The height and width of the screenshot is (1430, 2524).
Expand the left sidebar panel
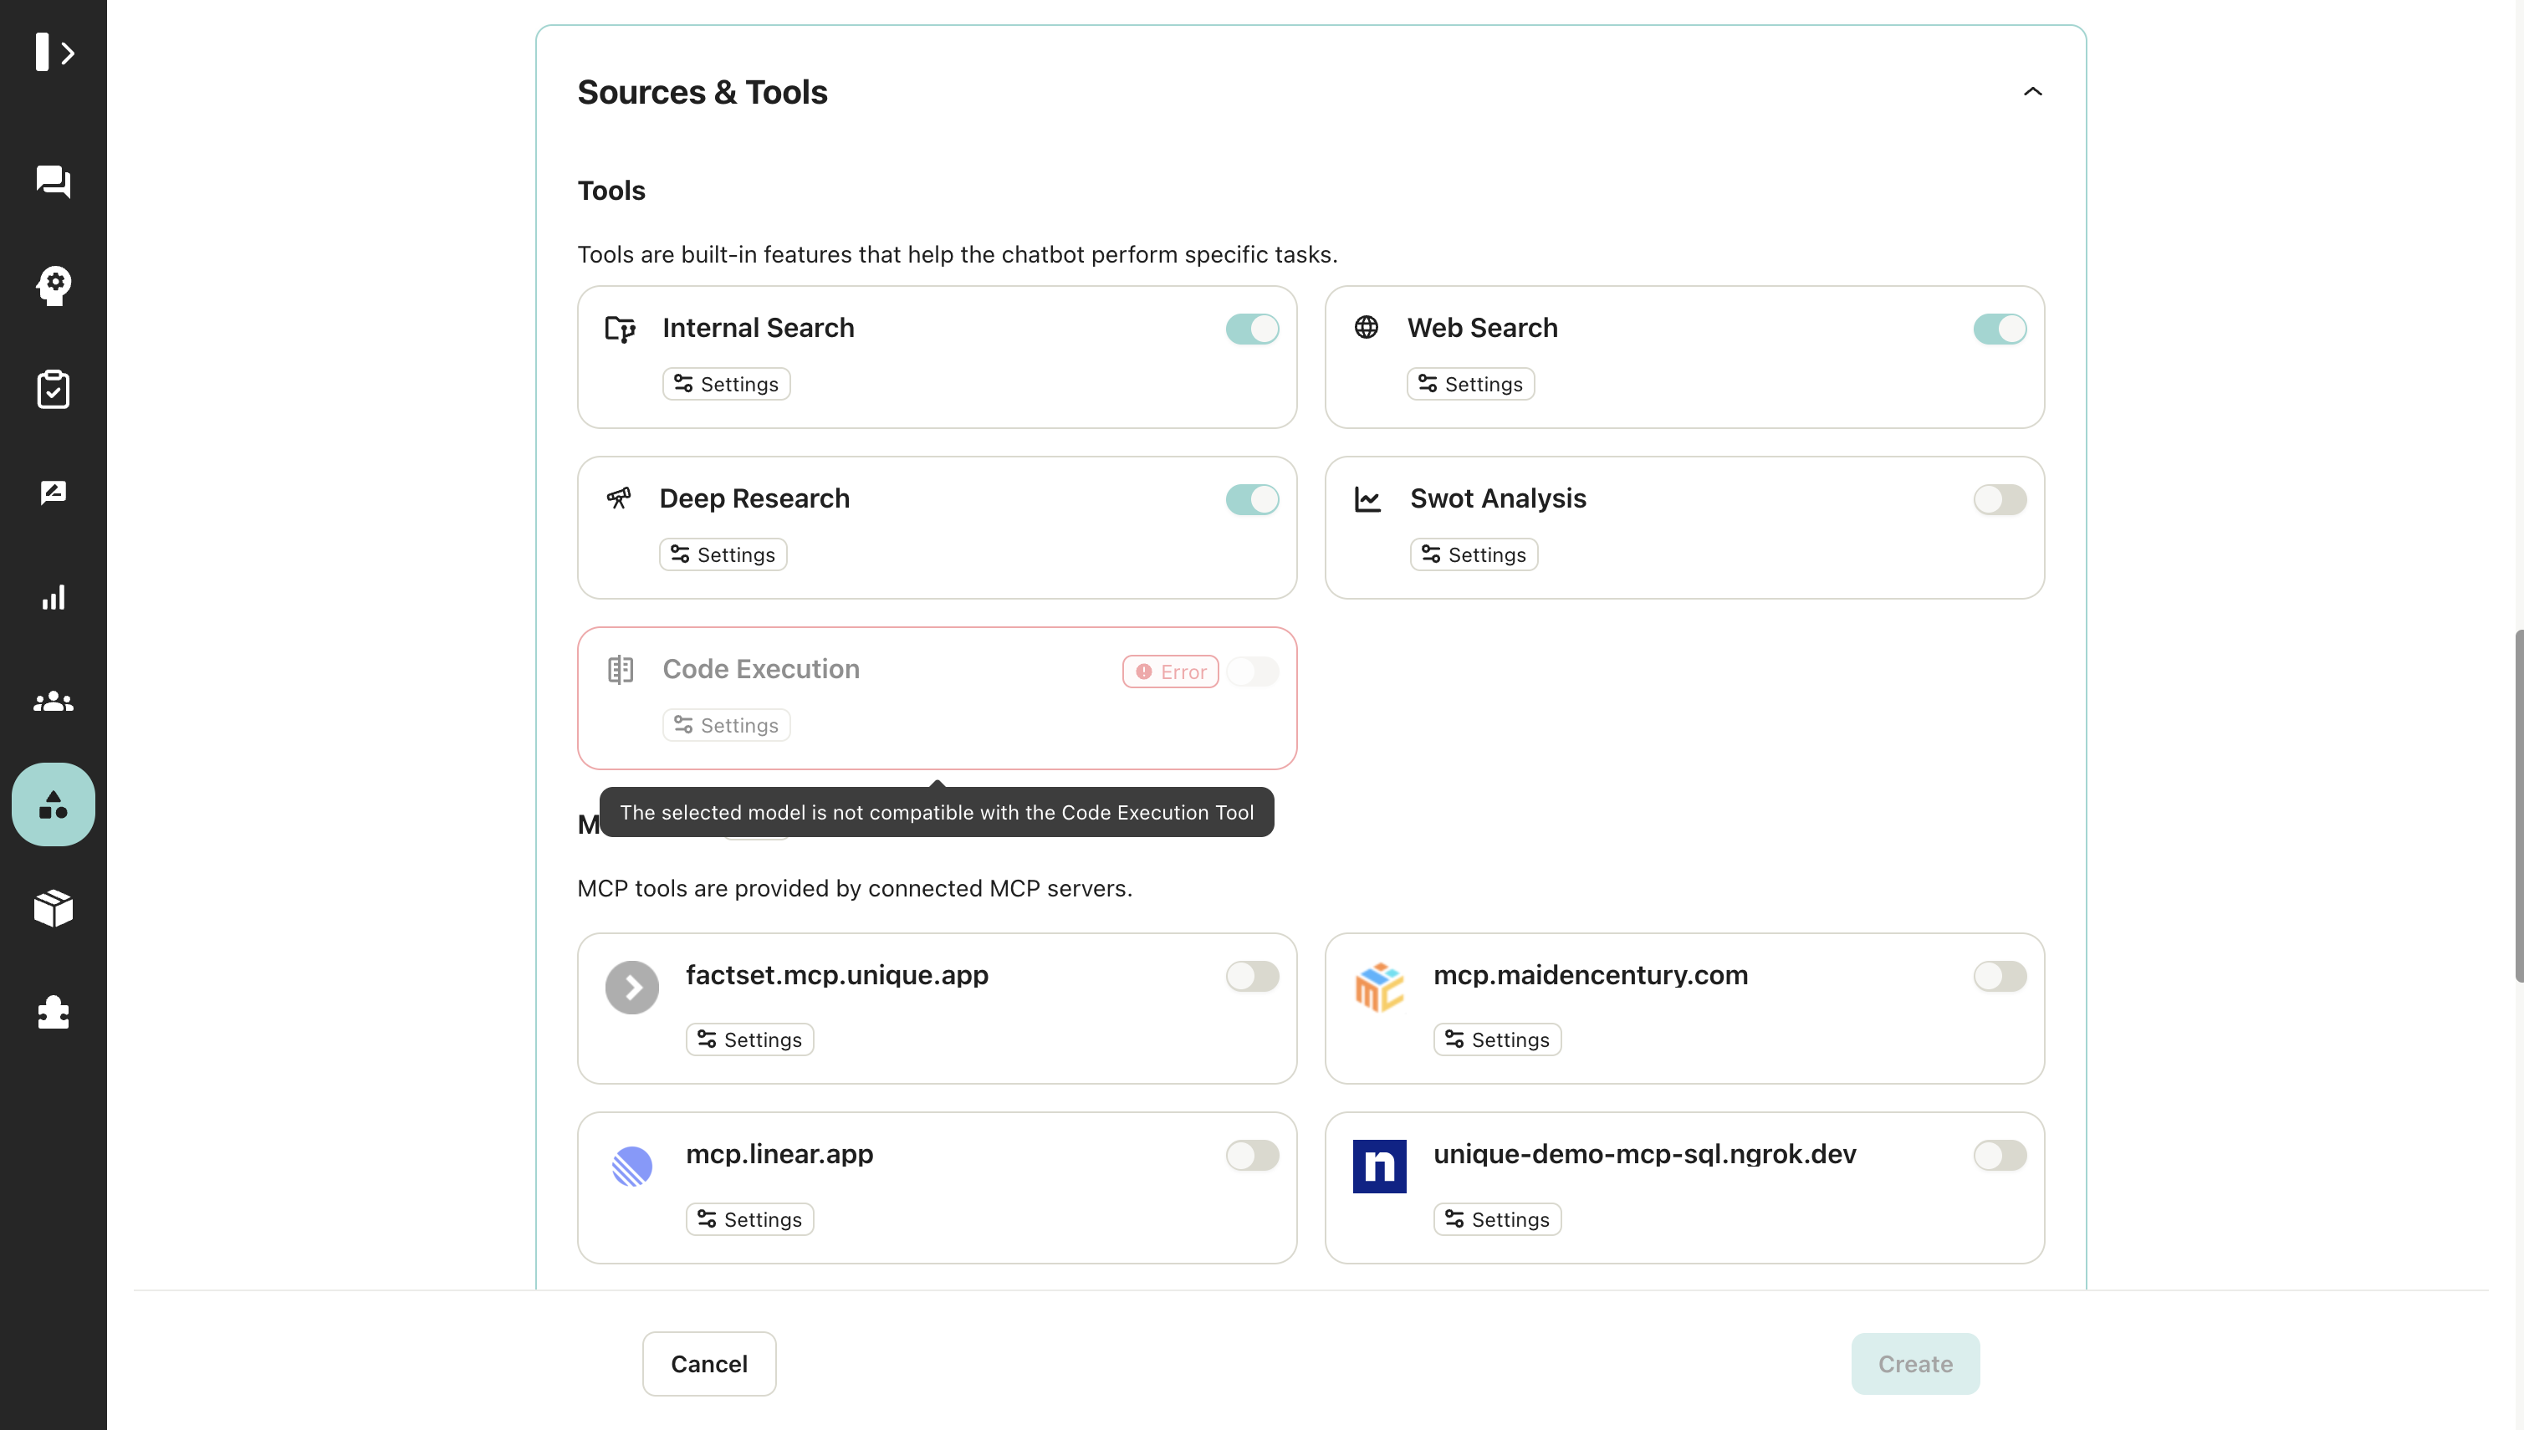(x=54, y=52)
